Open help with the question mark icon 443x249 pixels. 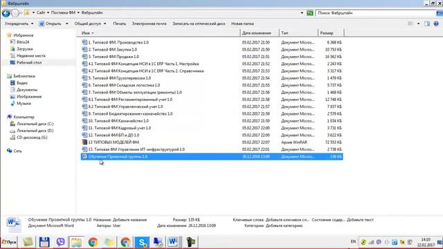pos(436,24)
